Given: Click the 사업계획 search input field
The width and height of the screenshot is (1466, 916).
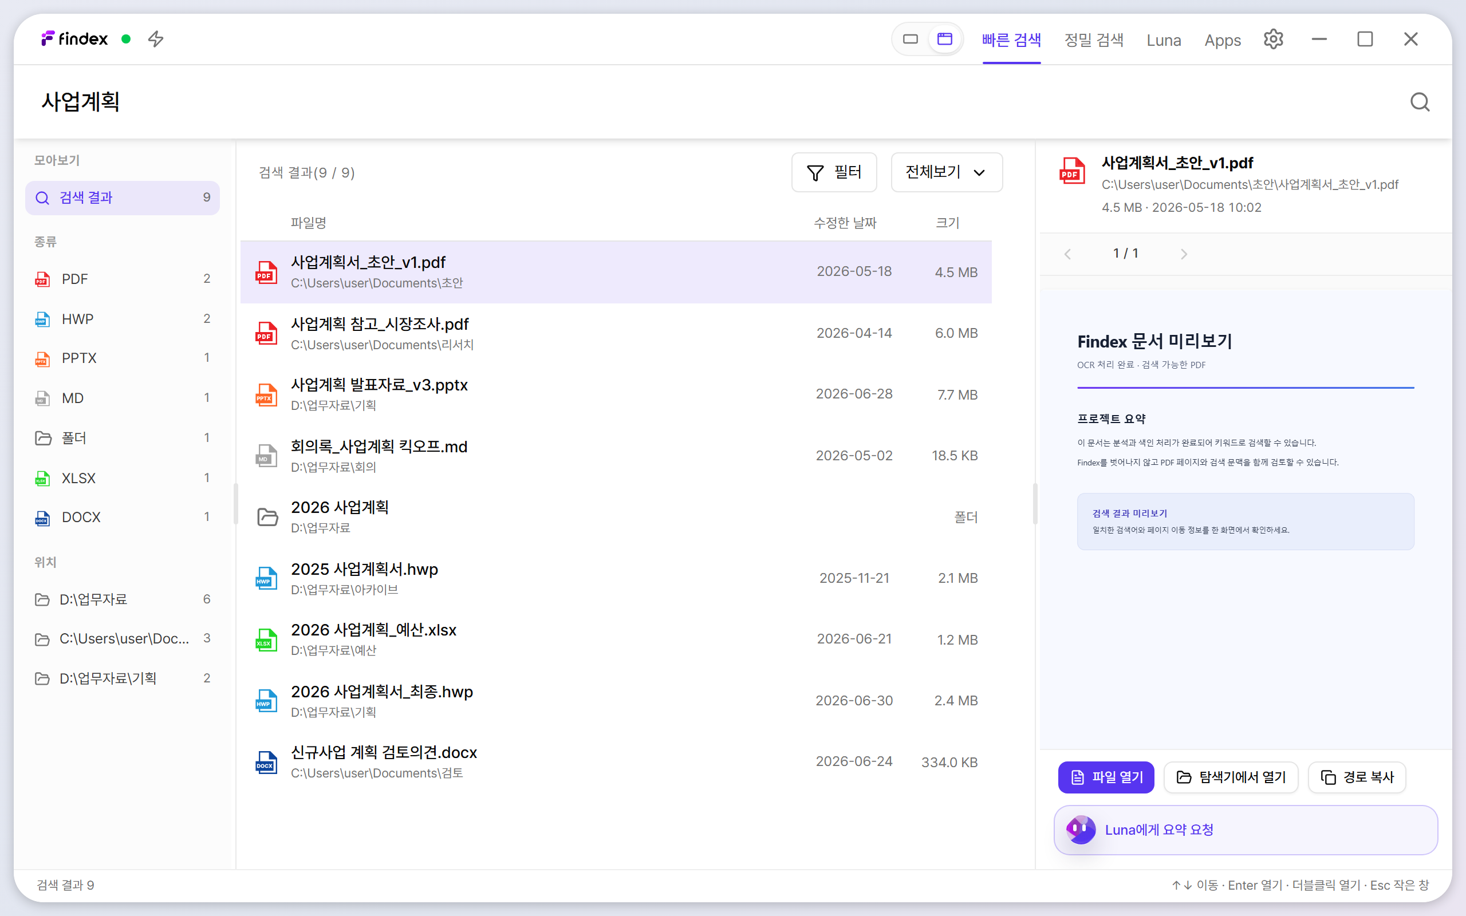Looking at the screenshot, I should click(715, 102).
